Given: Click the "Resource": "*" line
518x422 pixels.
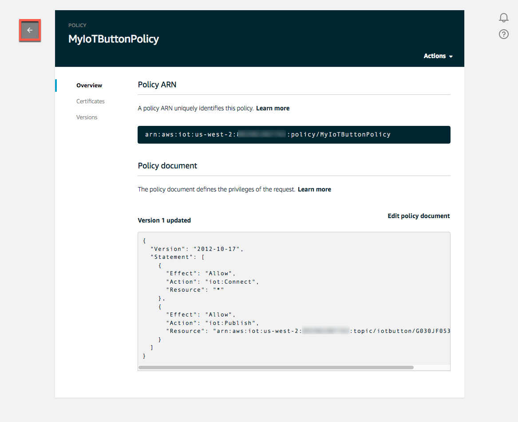Looking at the screenshot, I should coord(195,290).
